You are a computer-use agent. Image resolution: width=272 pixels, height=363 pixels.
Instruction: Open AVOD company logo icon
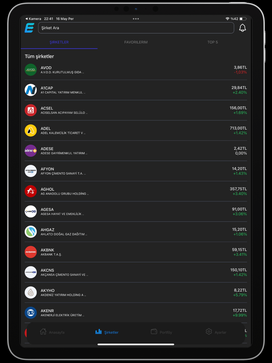(x=31, y=70)
